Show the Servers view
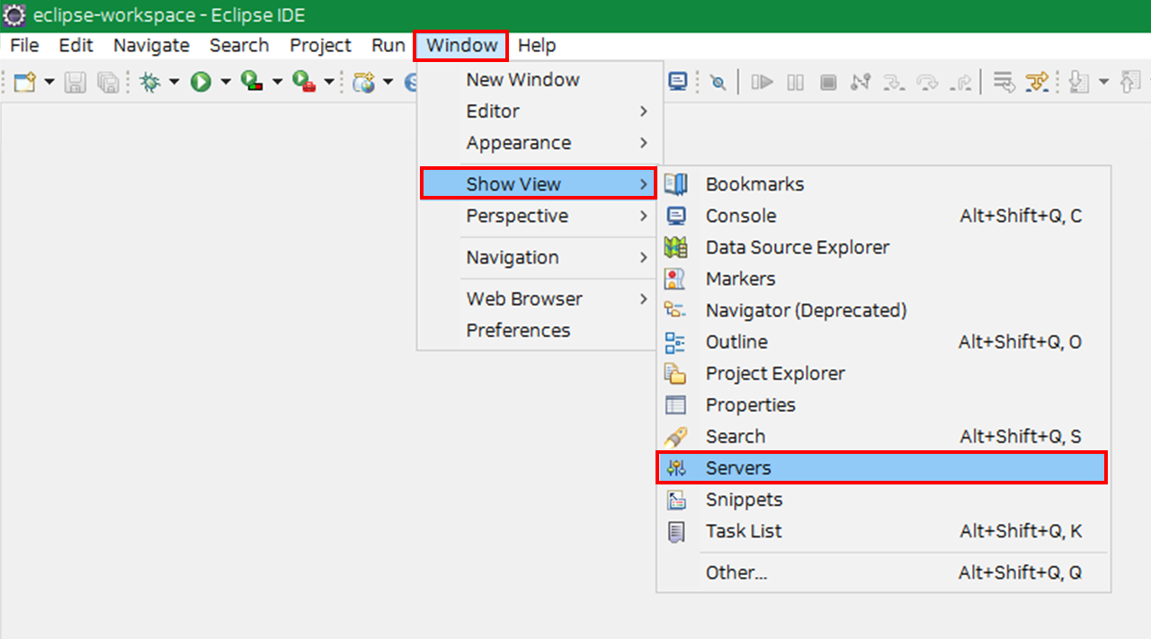 click(x=882, y=468)
